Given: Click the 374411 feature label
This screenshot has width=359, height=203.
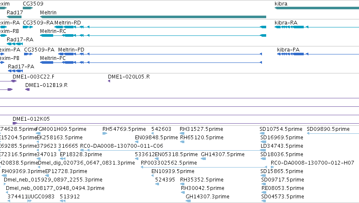Looking at the screenshot, I should pyautogui.click(x=17, y=197).
